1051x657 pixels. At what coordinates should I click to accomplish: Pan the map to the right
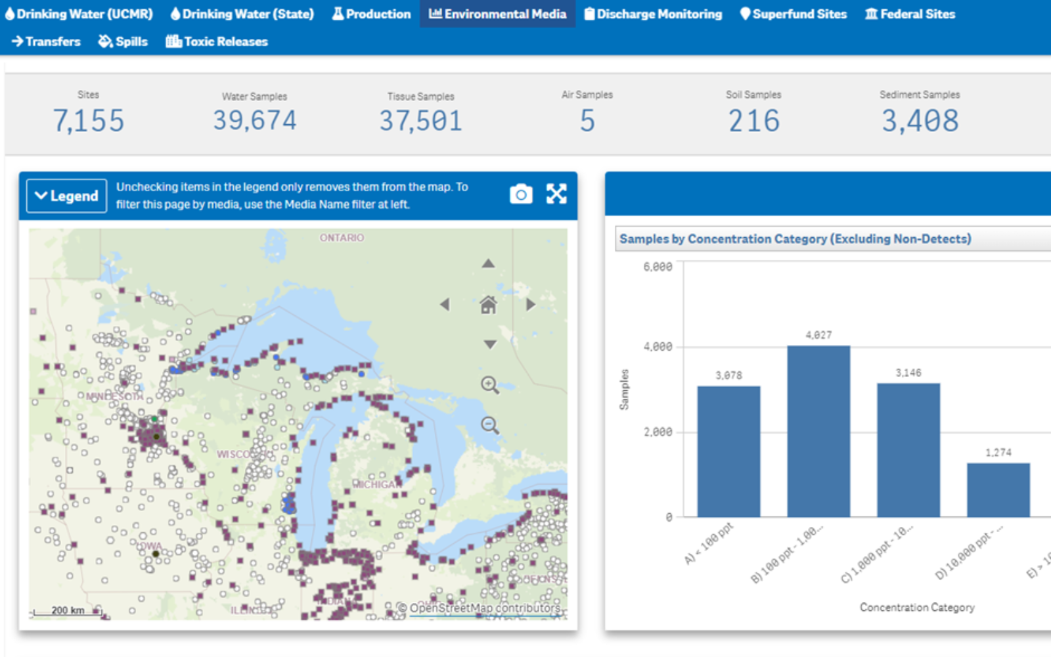(x=530, y=304)
